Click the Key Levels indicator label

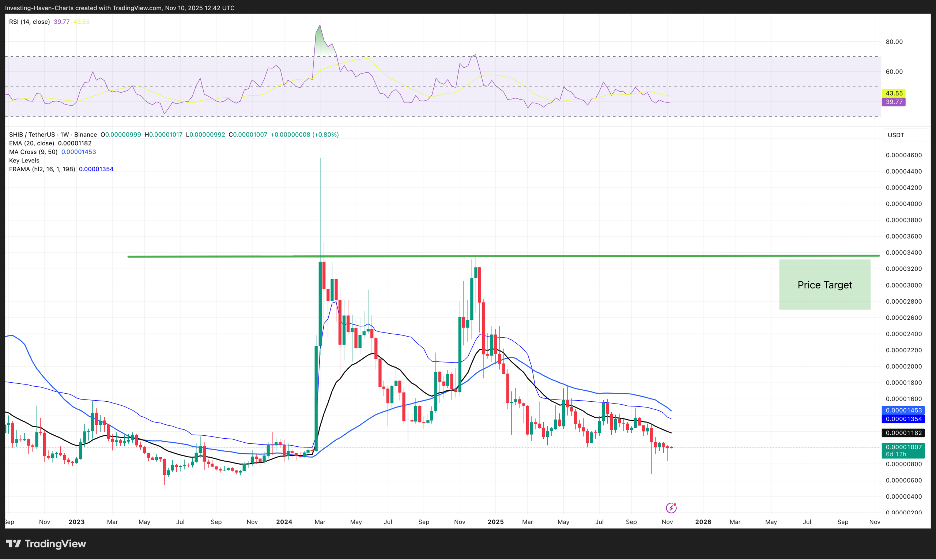click(x=24, y=160)
